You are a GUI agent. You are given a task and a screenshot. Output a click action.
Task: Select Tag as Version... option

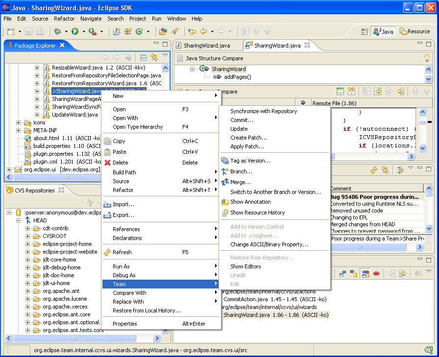click(250, 161)
